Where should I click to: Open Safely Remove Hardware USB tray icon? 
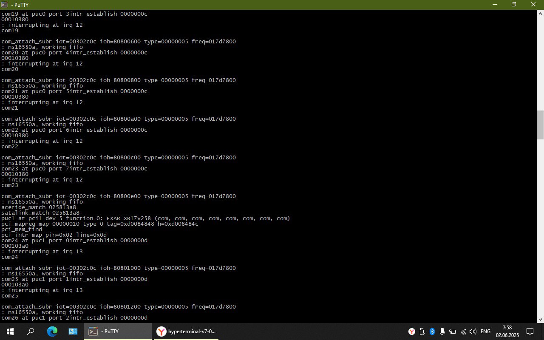(422, 331)
